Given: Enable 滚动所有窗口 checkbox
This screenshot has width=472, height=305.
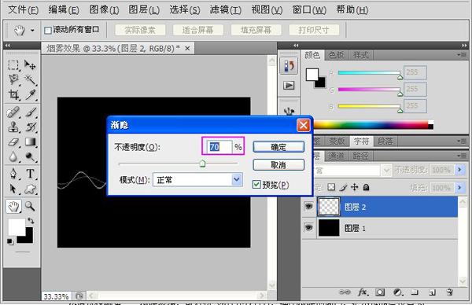Looking at the screenshot, I should pyautogui.click(x=47, y=30).
